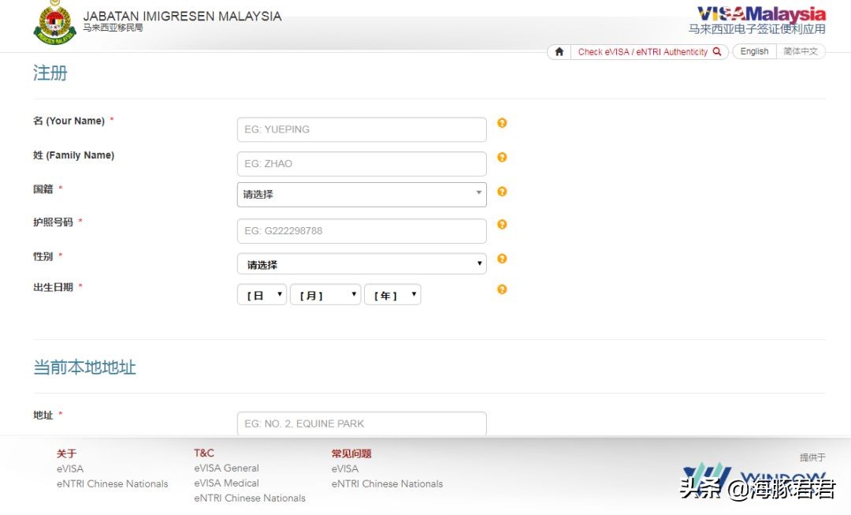851x515 pixels.
Task: Open the 国籍 nationality dropdown
Action: [x=361, y=193]
